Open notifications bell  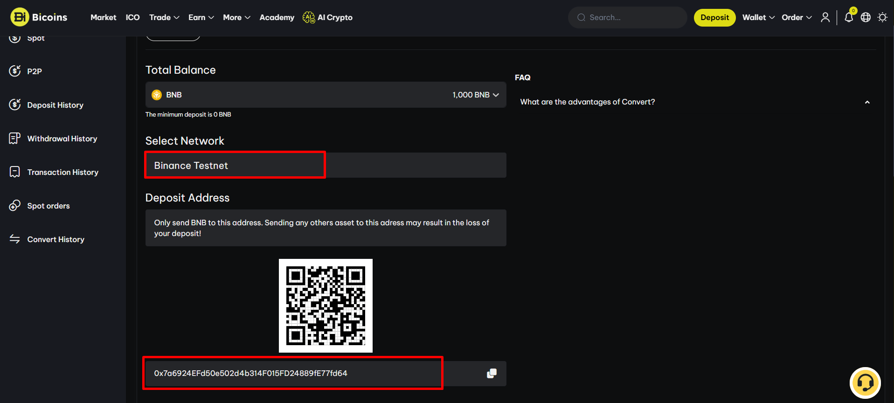pos(849,17)
